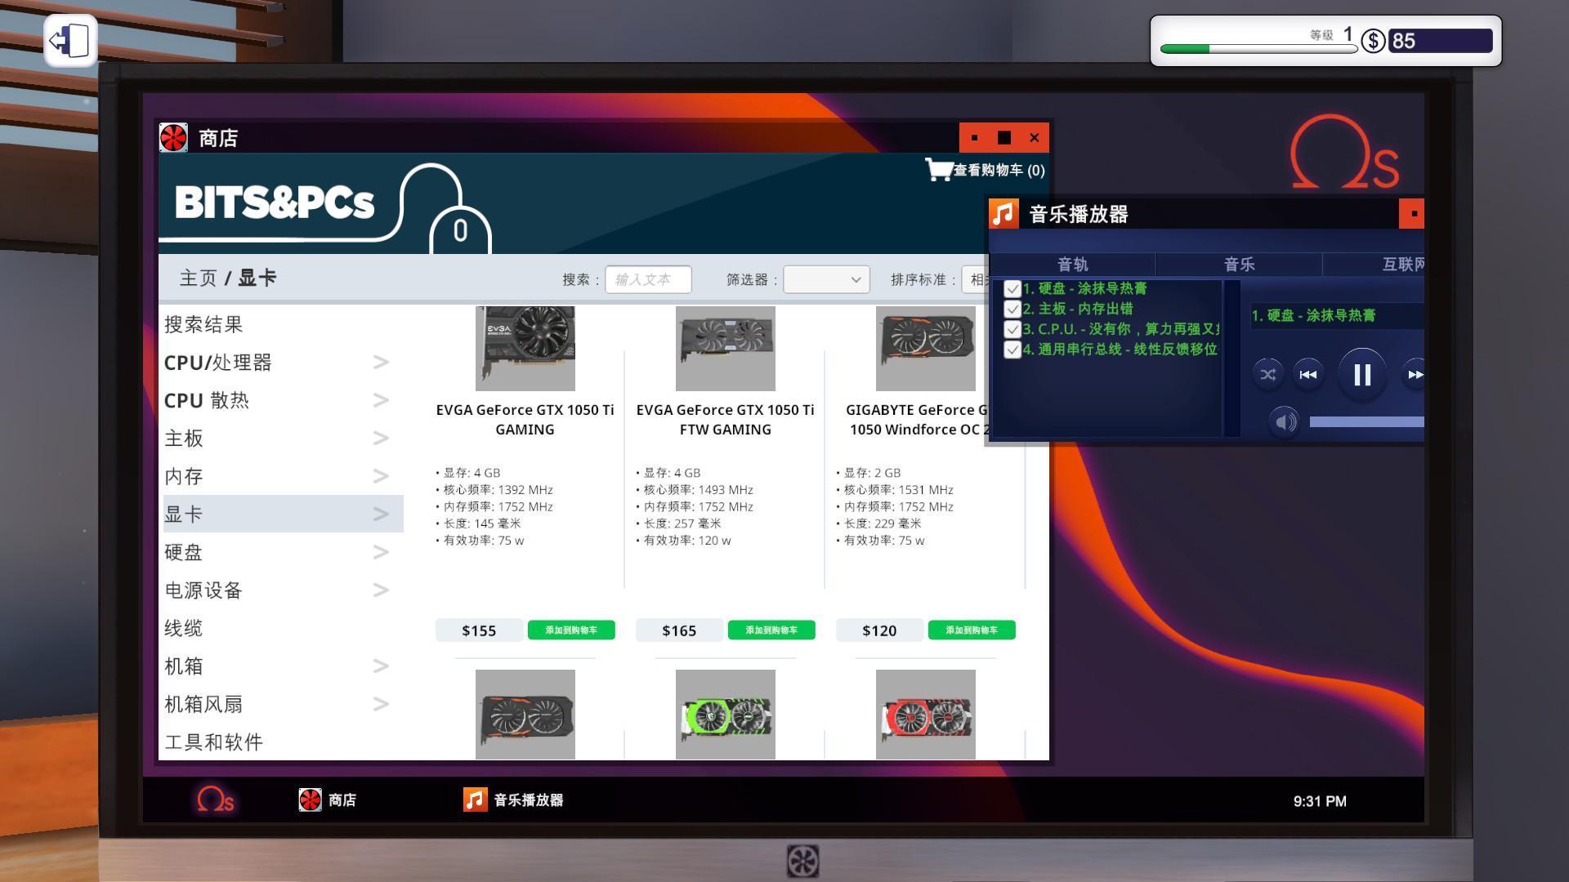Add $165 EVGA FTW card to cart
Screen dimensions: 1569x882
771,630
